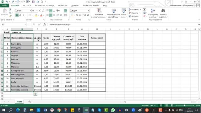This screenshot has width=201, height=113.
Task: Open the Name Box dropdown arrow
Action: [x=25, y=24]
